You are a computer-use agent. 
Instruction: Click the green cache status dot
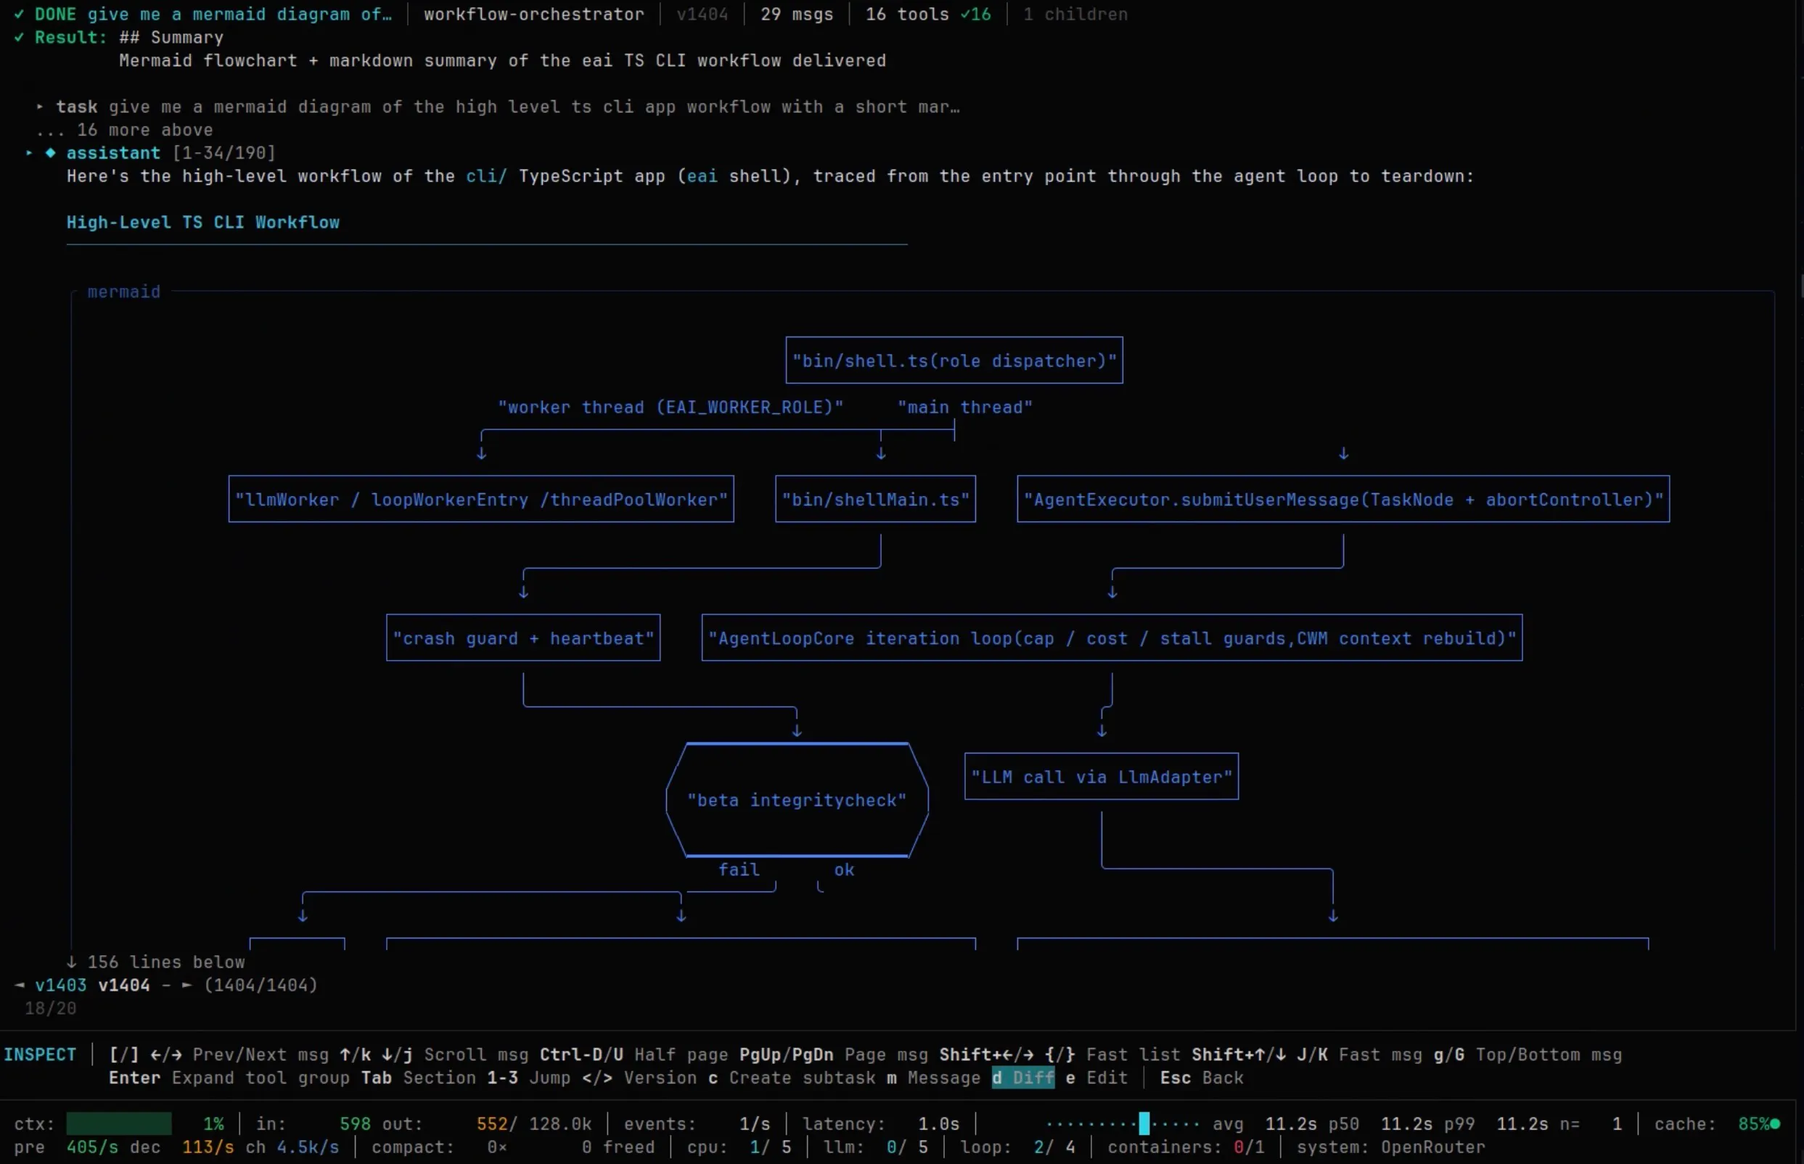(1774, 1124)
